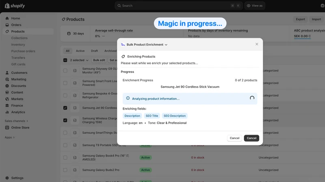Click the top-right corner icon in header
Image resolution: width=325 pixels, height=182 pixels.
(323, 6)
